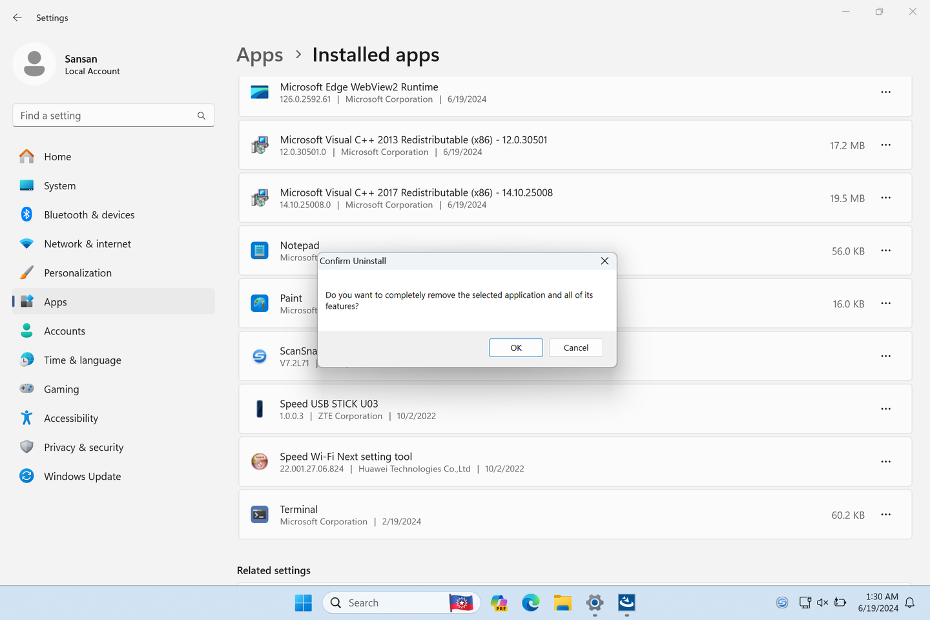Select Windows Update in the sidebar

(x=82, y=476)
